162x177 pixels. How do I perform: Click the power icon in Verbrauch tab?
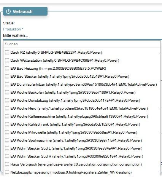pyautogui.click(x=8, y=11)
